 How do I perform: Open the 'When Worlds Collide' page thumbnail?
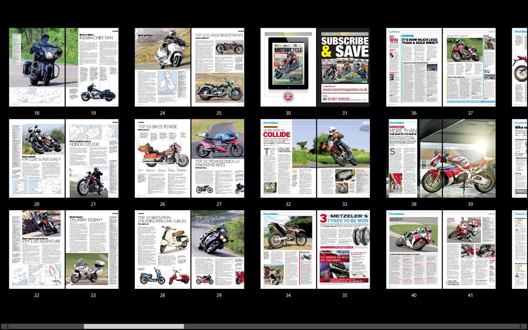coord(288,158)
